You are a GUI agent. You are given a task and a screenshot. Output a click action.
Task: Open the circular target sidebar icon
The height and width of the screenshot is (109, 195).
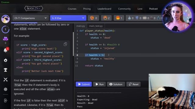click(5, 89)
